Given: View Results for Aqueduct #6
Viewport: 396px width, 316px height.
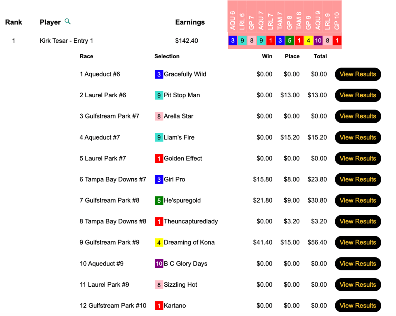Looking at the screenshot, I should [358, 74].
